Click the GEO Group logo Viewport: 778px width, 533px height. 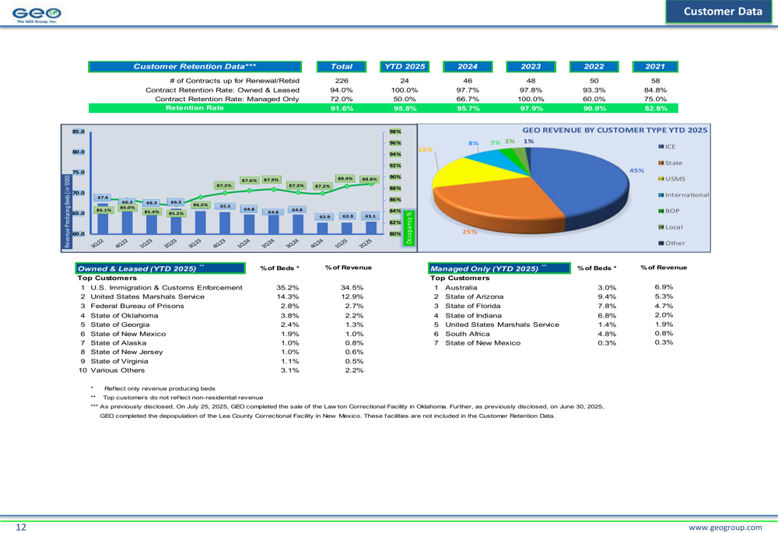pos(37,15)
